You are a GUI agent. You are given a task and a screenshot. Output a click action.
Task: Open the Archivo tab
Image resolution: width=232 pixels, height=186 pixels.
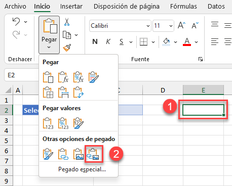[x=15, y=7]
